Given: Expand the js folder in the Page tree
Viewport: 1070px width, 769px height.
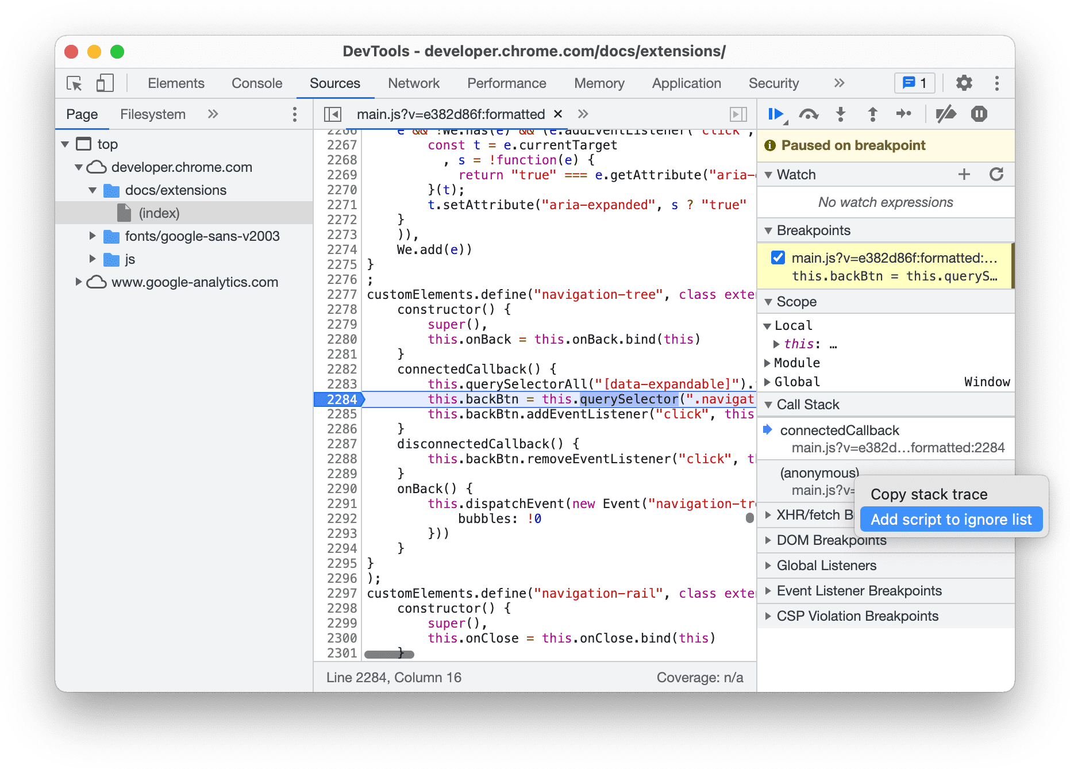Looking at the screenshot, I should (x=93, y=259).
